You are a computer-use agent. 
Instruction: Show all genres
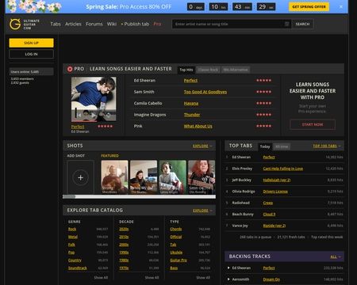pyautogui.click(x=101, y=278)
